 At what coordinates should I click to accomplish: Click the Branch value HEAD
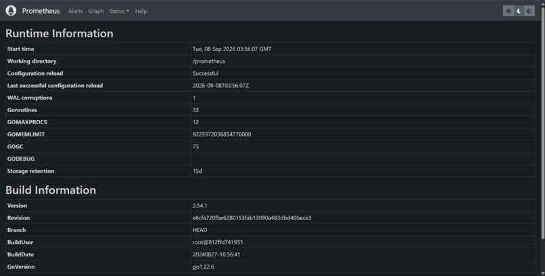click(200, 230)
